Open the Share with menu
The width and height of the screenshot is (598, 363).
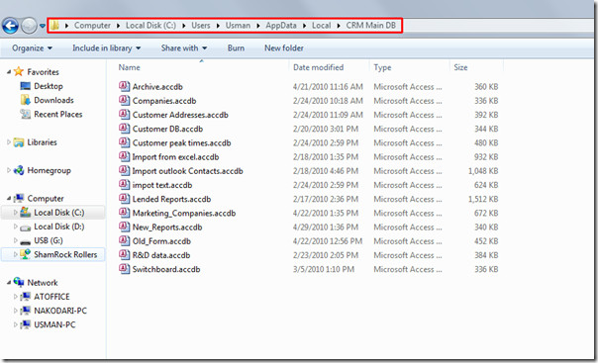click(184, 48)
